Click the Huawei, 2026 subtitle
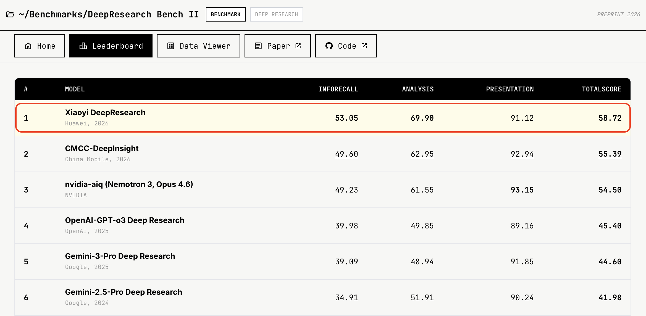The height and width of the screenshot is (316, 646). click(x=87, y=123)
